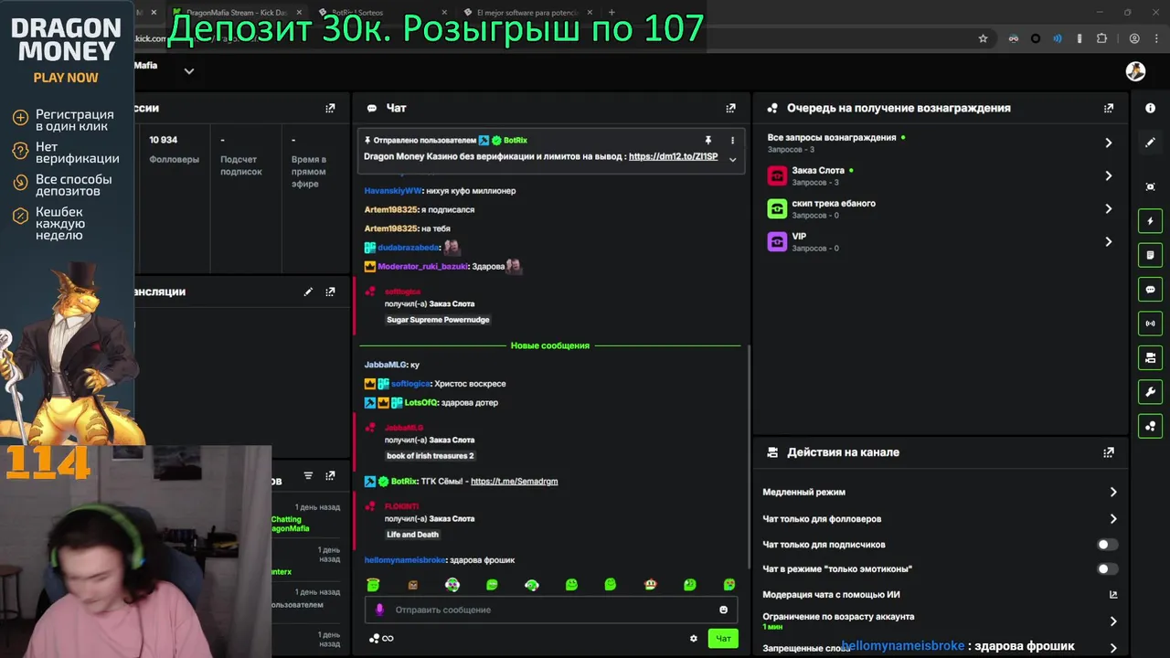
Task: Open the Chrome three-dot menu
Action: [1157, 38]
